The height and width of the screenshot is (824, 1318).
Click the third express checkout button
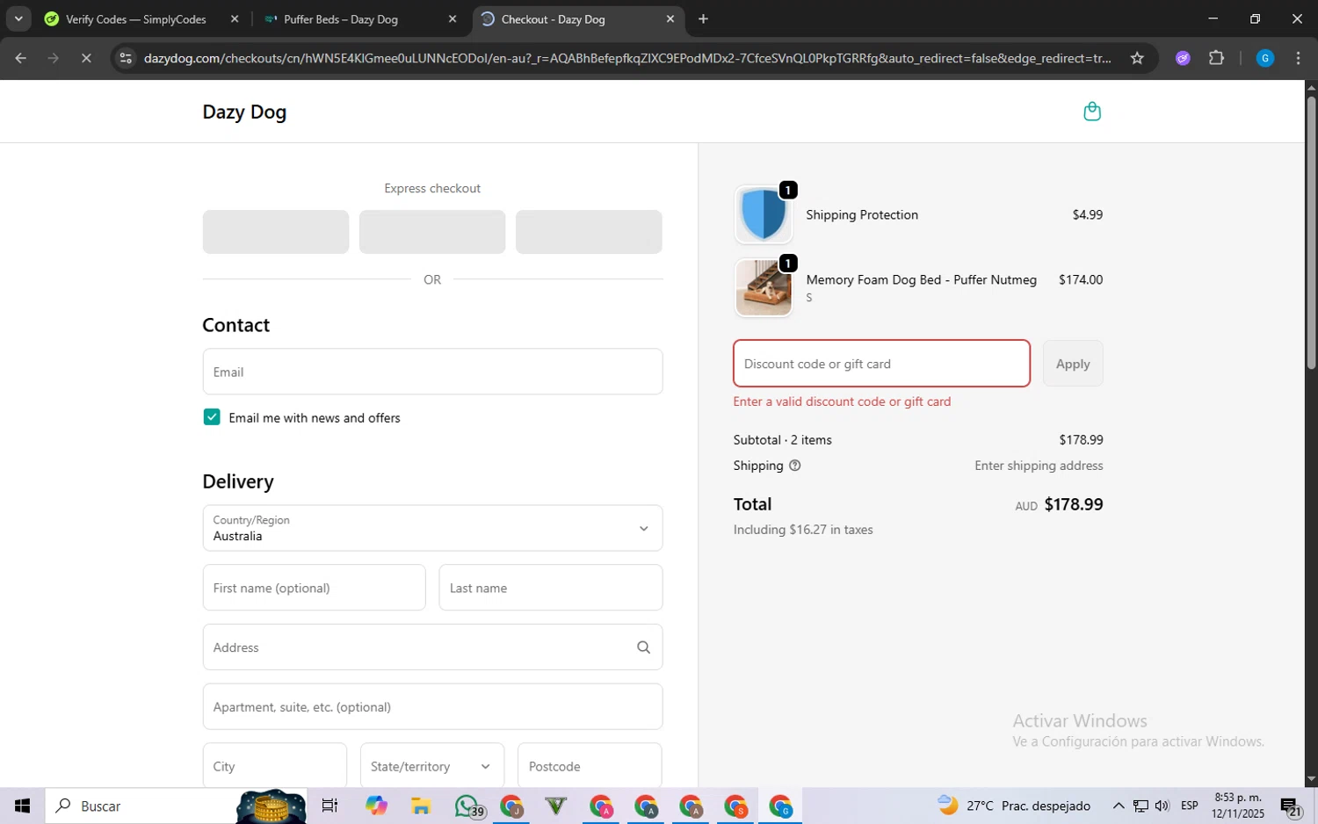[x=589, y=232]
